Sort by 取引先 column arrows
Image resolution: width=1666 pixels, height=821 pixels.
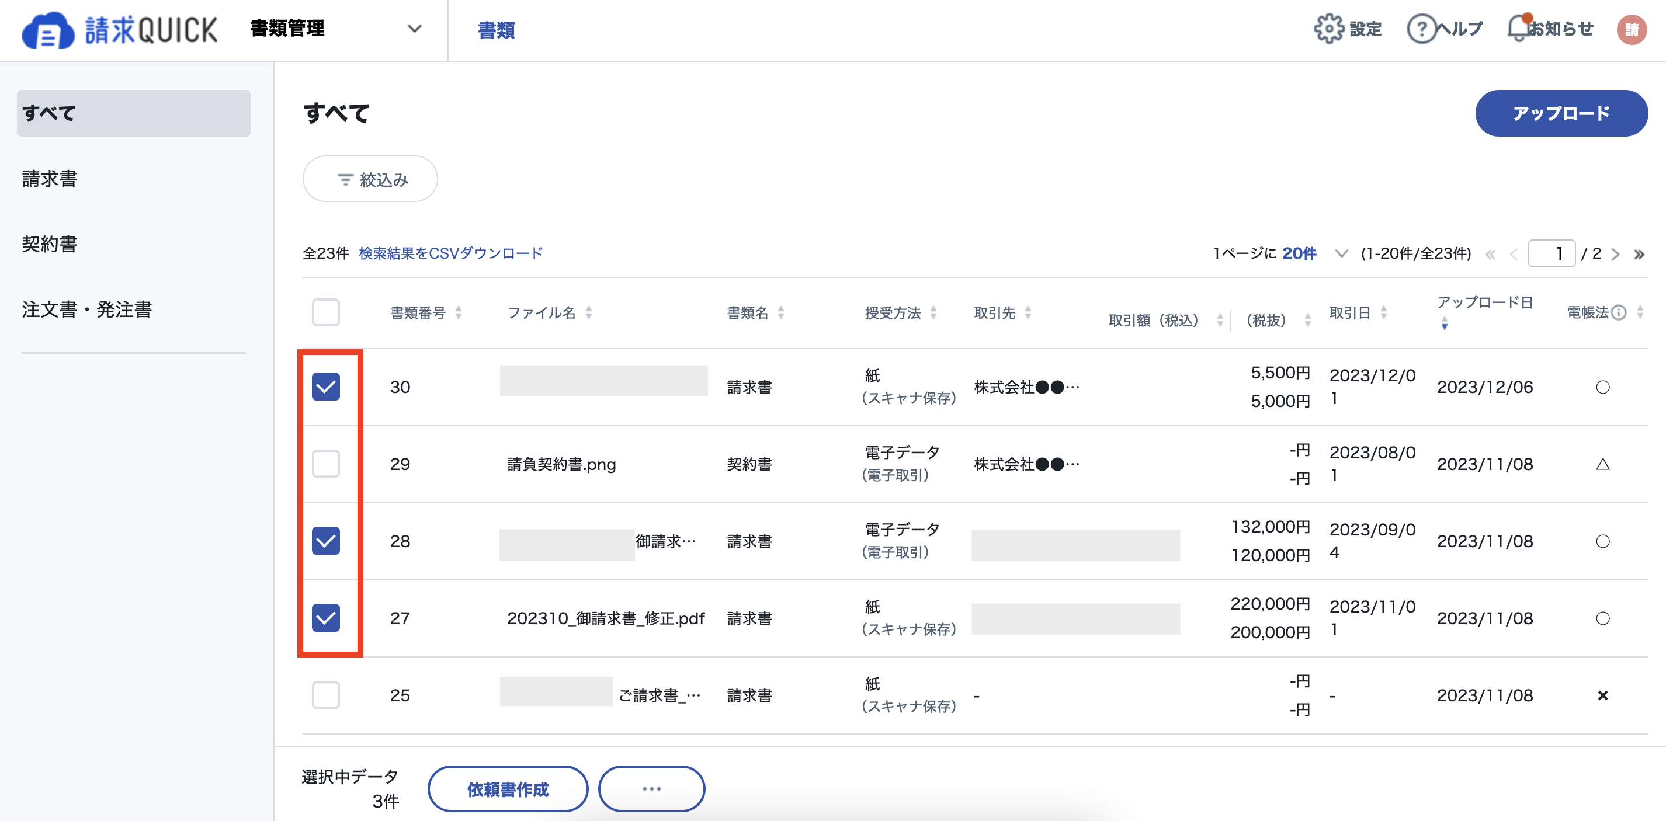coord(1028,313)
